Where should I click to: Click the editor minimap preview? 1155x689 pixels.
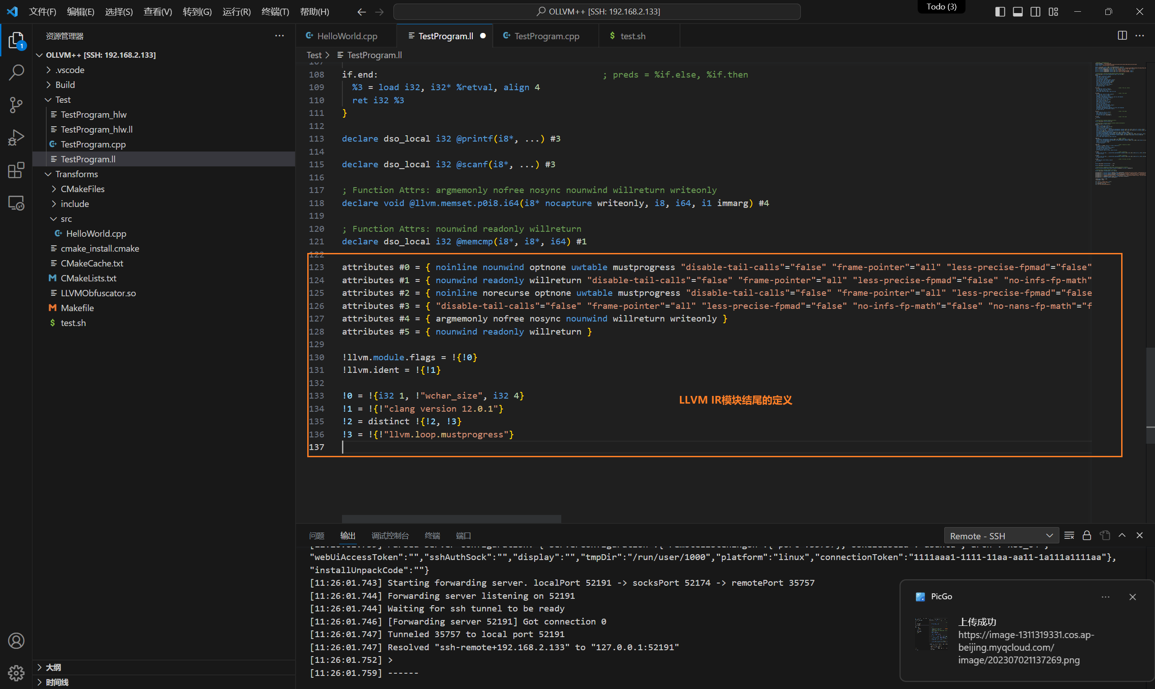1120,124
